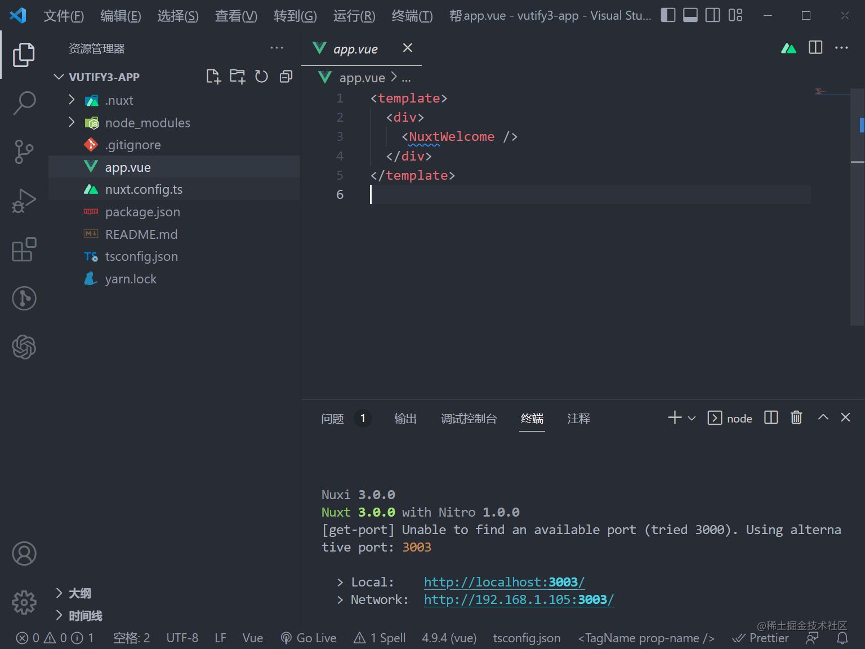Open editor more actions menu

pyautogui.click(x=841, y=48)
